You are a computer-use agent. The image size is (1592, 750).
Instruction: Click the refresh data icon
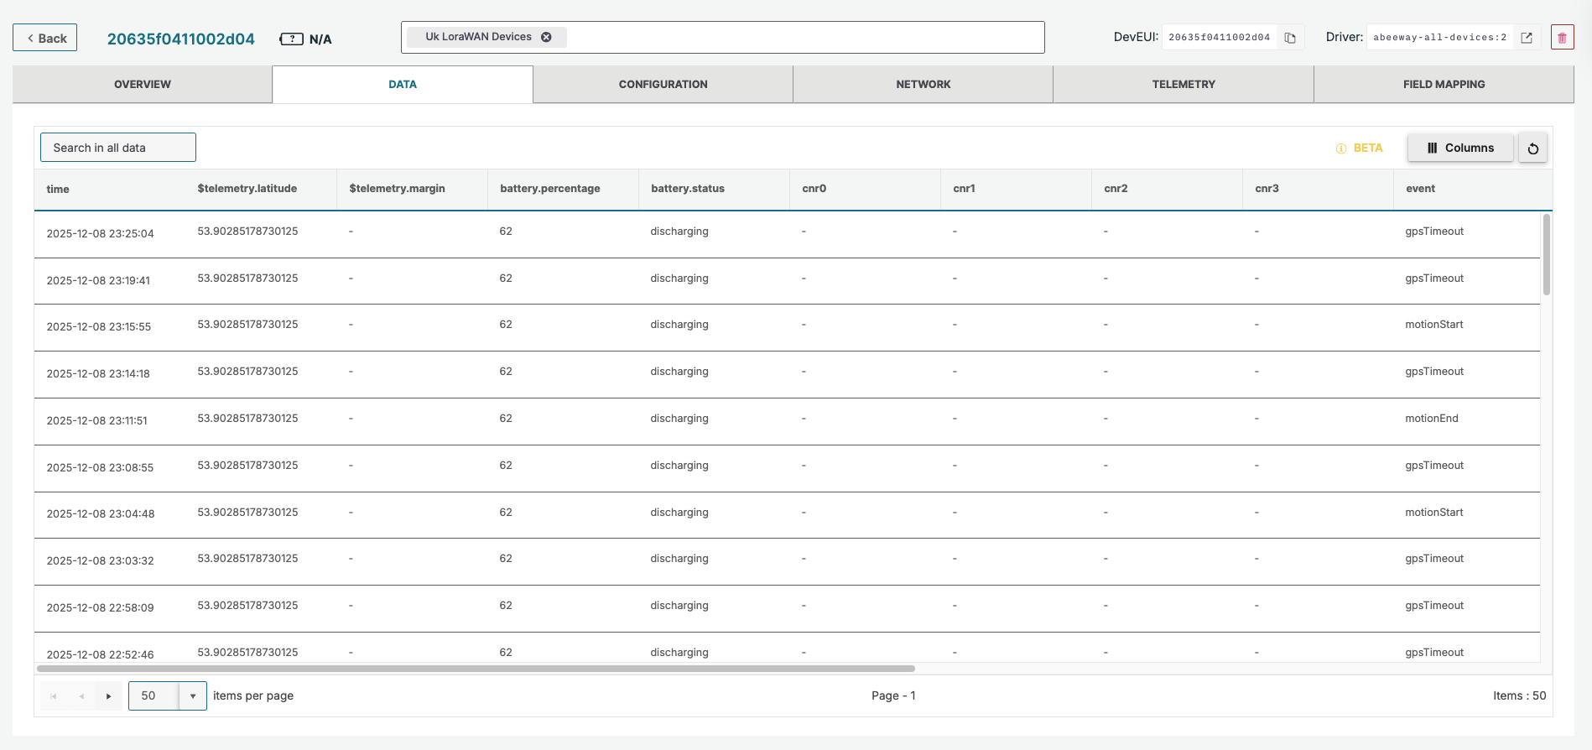1532,148
